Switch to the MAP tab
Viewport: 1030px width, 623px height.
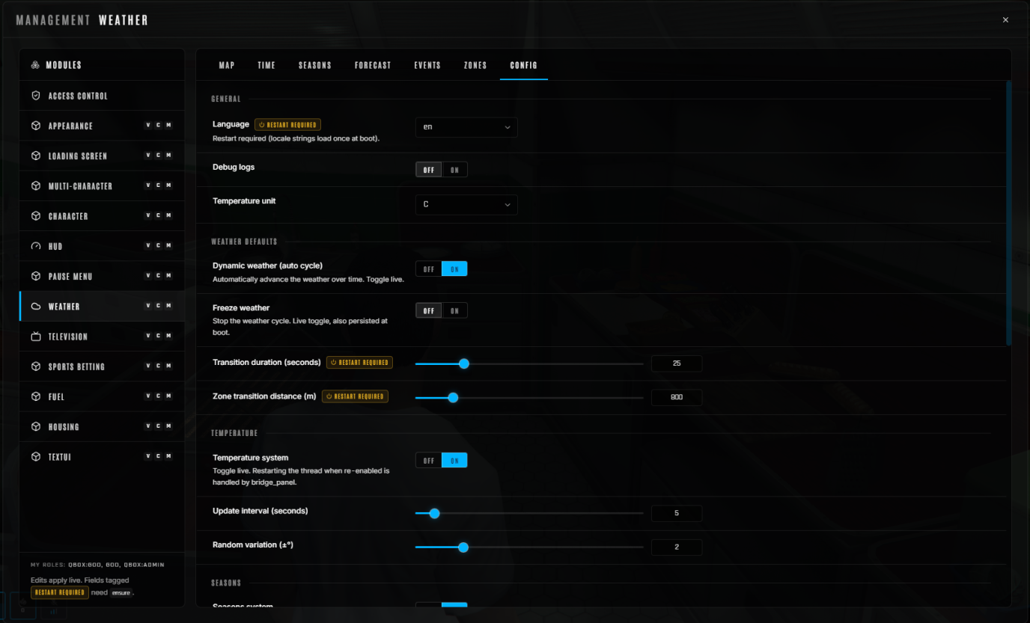coord(227,65)
